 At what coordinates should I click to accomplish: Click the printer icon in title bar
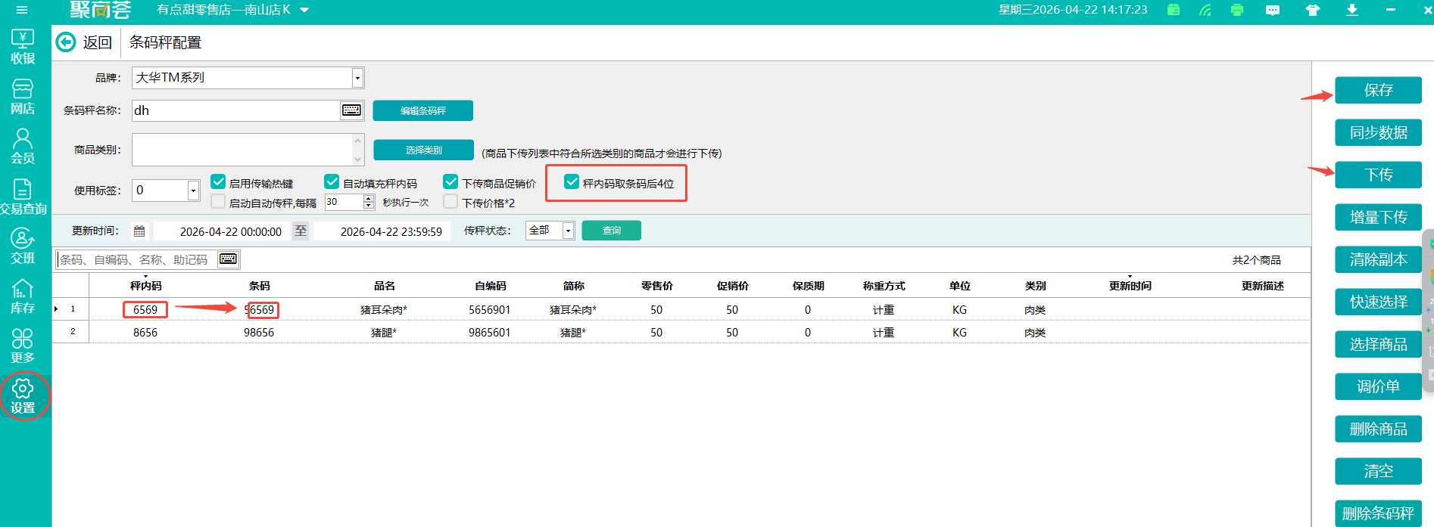[x=1237, y=10]
